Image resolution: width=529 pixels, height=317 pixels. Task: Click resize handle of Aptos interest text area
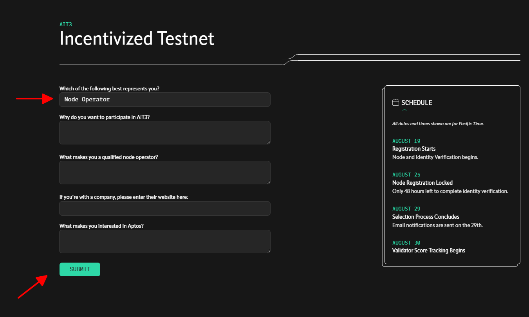click(x=268, y=250)
